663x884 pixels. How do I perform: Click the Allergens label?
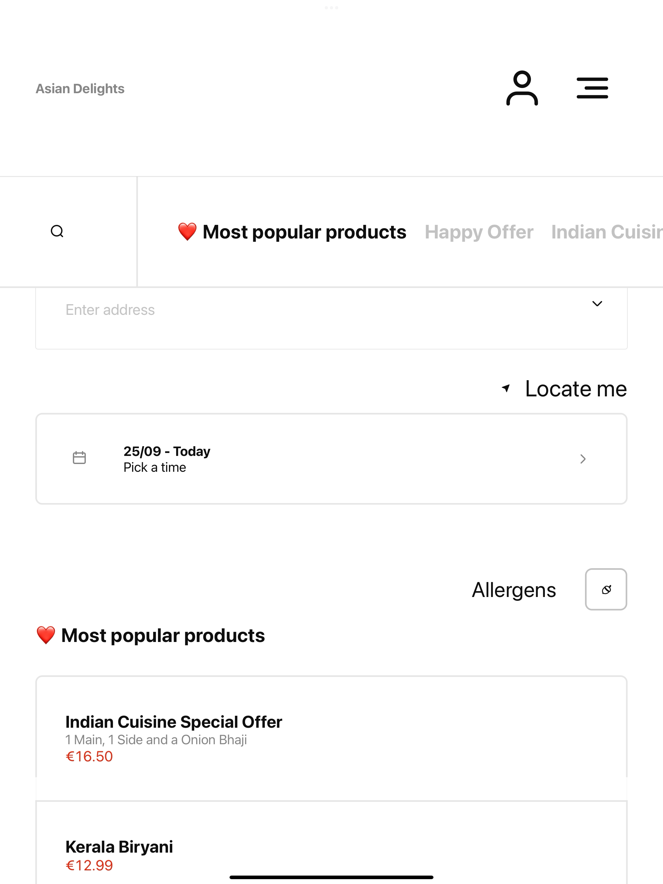514,590
